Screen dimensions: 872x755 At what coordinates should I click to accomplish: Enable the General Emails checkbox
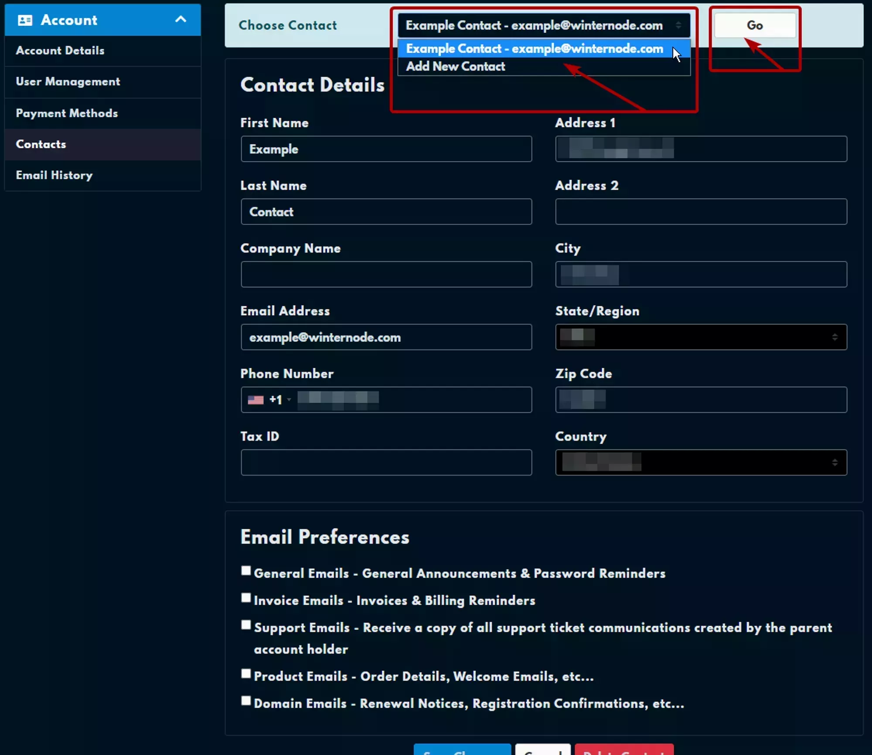point(246,571)
